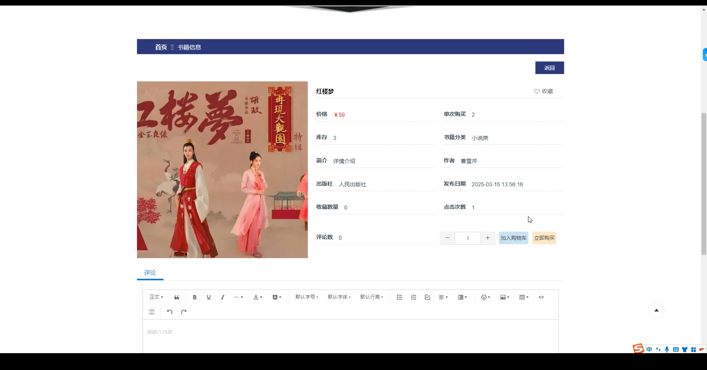The width and height of the screenshot is (707, 370).
Task: Toggle italic formatting in comment editor
Action: [223, 297]
